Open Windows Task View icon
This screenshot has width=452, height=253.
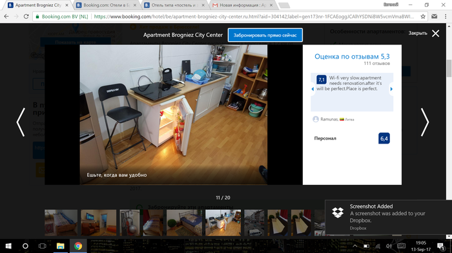coord(43,246)
